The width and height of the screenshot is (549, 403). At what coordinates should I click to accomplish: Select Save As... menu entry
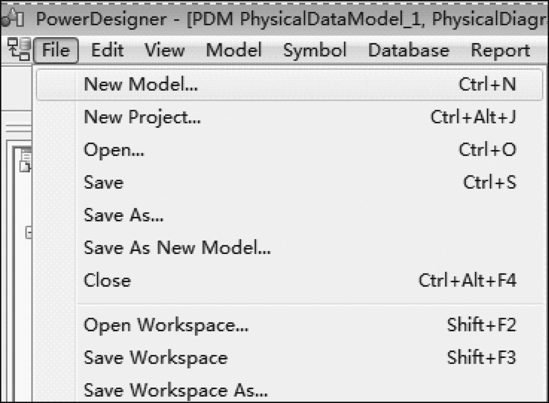click(124, 215)
